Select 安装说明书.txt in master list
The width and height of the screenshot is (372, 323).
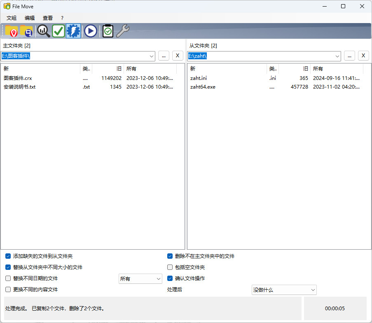20,87
